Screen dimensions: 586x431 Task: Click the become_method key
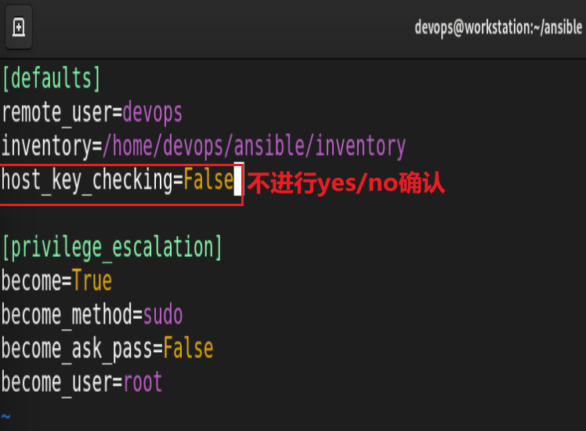click(x=67, y=316)
